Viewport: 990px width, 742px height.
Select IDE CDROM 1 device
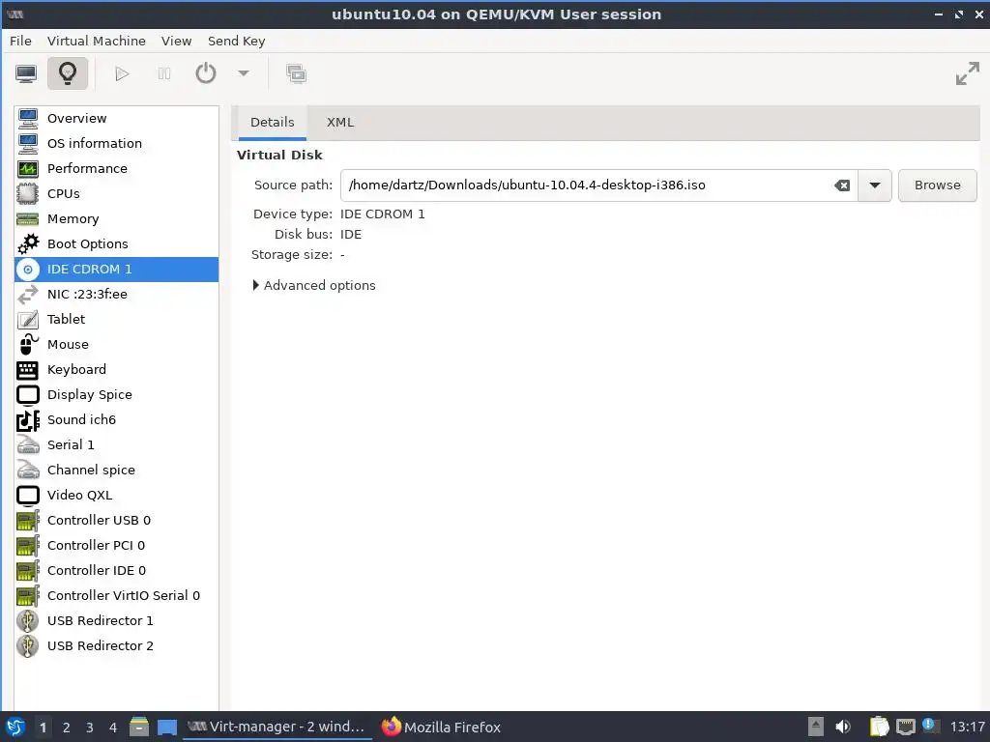116,269
